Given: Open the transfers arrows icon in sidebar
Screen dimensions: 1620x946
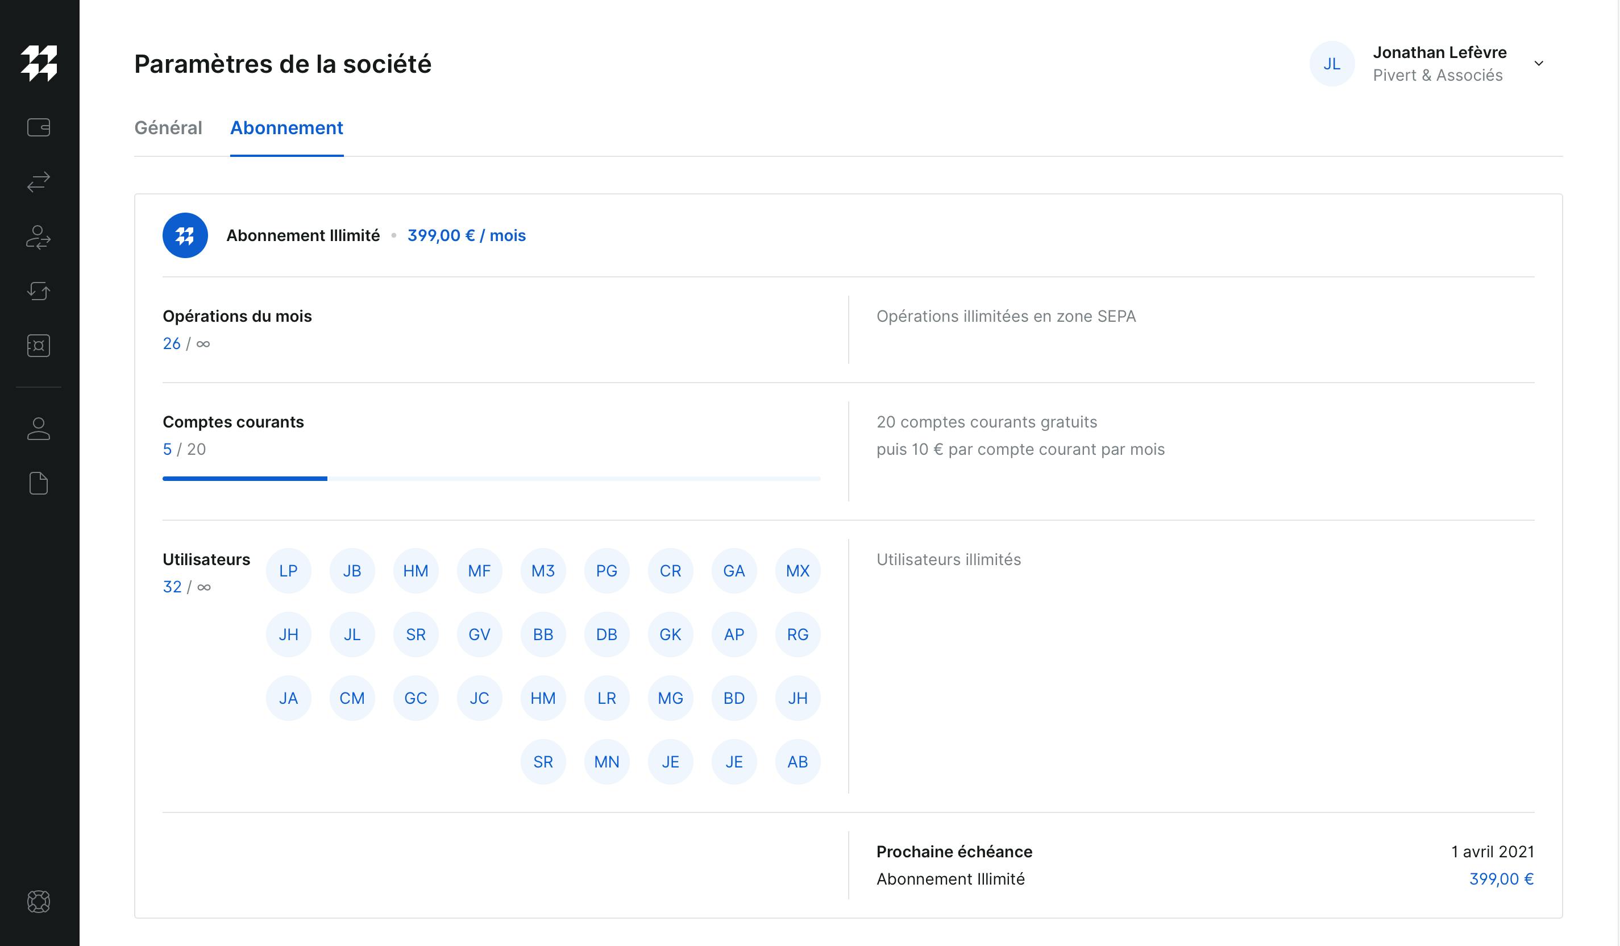Looking at the screenshot, I should click(x=39, y=182).
